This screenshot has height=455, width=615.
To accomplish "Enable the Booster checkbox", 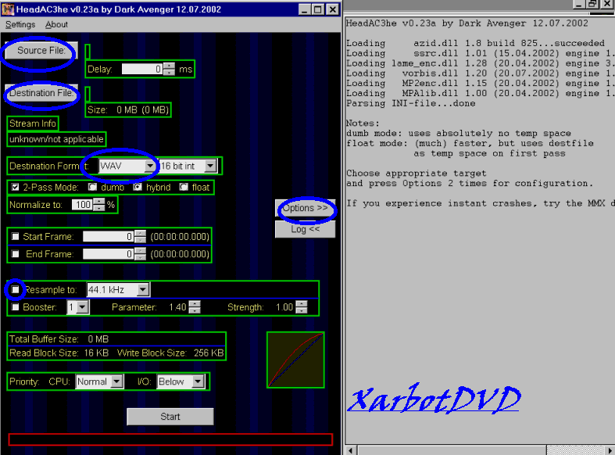I will click(15, 307).
